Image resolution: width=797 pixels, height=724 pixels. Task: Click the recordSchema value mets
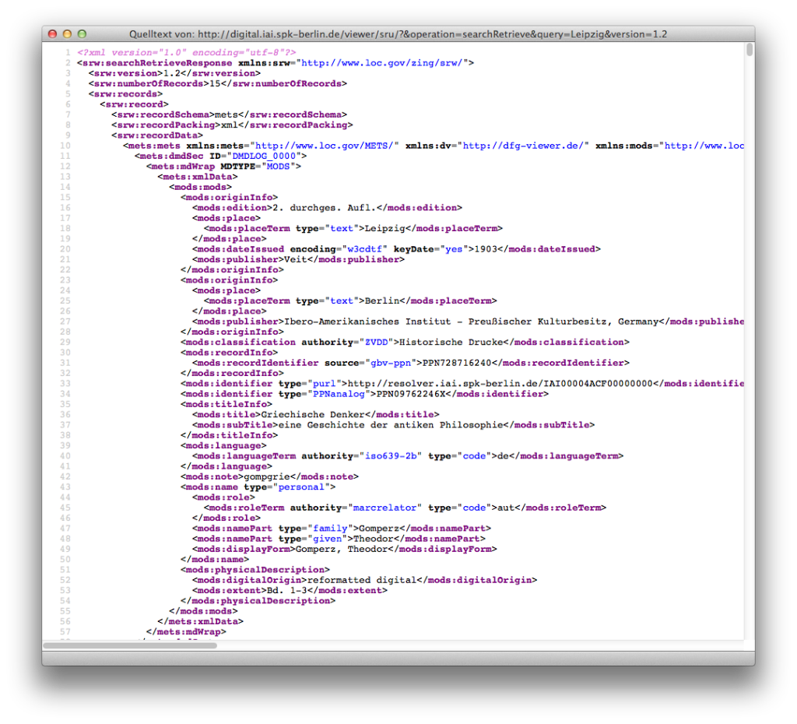(x=226, y=114)
